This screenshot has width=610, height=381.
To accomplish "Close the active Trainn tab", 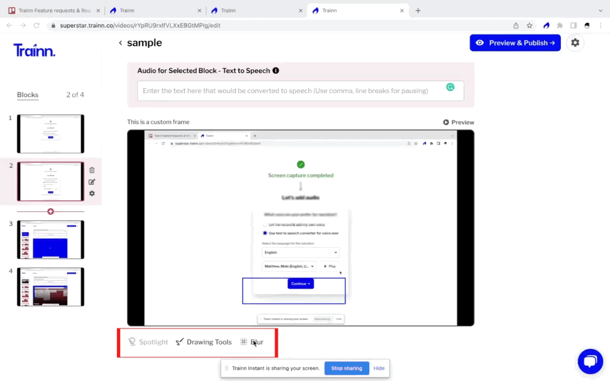I will [402, 11].
